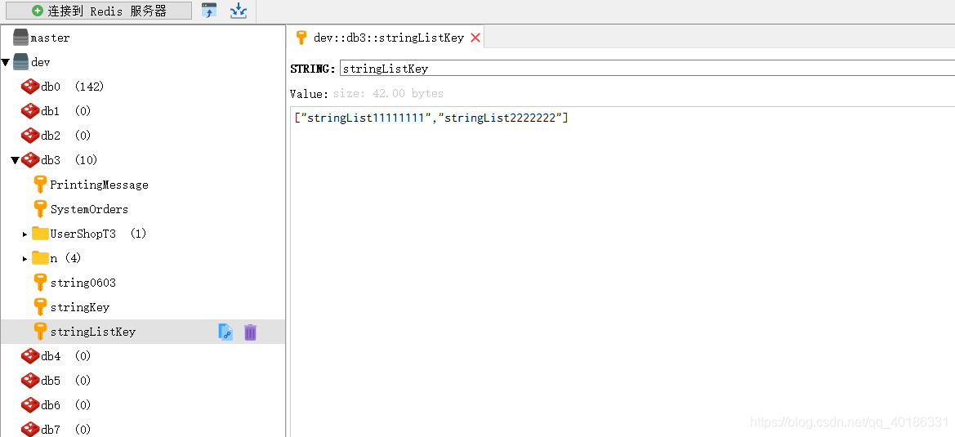The height and width of the screenshot is (437, 955).
Task: Click the db3 database icon
Action: pyautogui.click(x=30, y=160)
